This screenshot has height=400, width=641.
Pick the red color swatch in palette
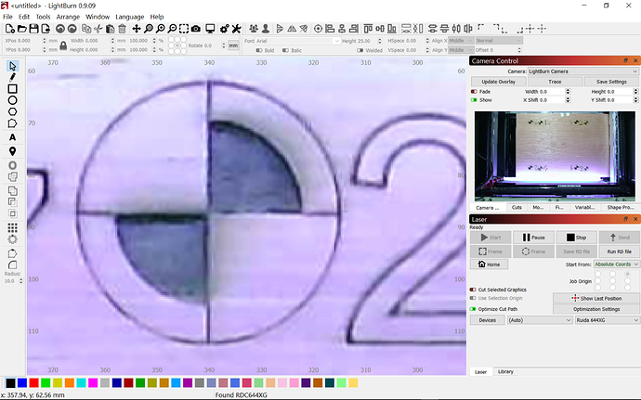(x=34, y=382)
